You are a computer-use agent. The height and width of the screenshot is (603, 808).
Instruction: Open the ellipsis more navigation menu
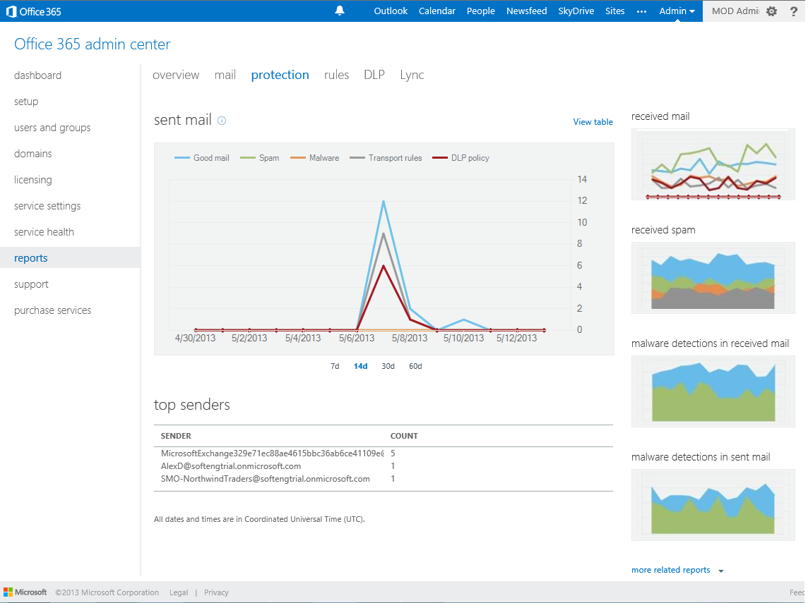pos(641,11)
